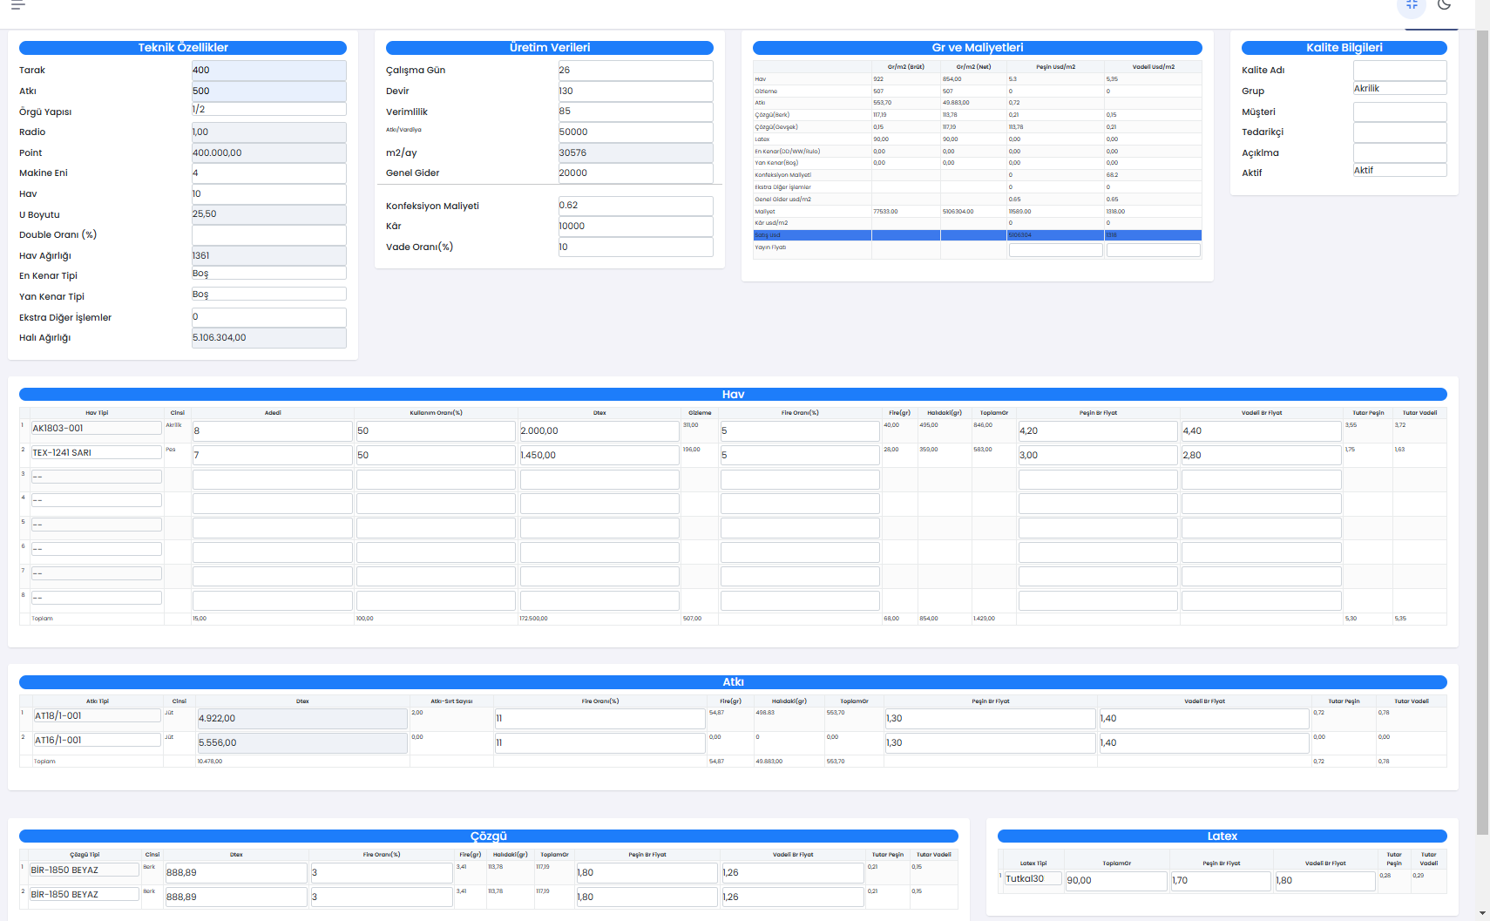
Task: Click the highlighted Satış Usd table row
Action: [977, 235]
